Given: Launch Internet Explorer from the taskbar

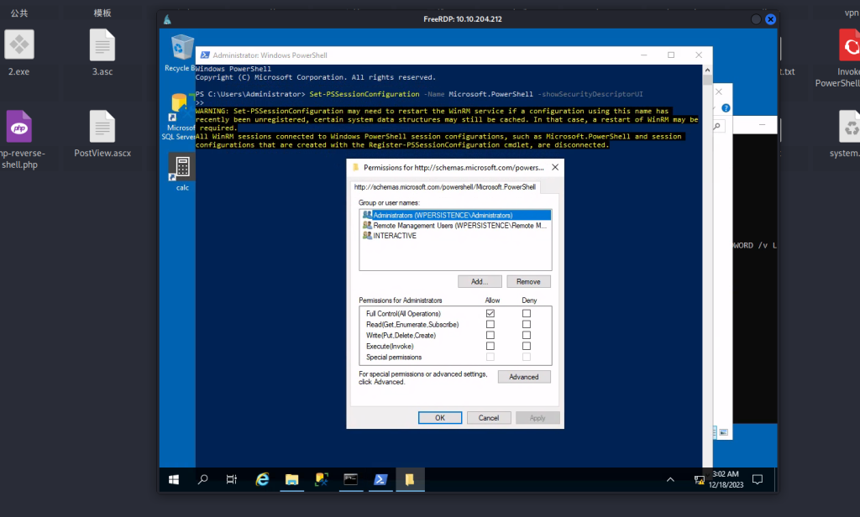Looking at the screenshot, I should pos(262,480).
